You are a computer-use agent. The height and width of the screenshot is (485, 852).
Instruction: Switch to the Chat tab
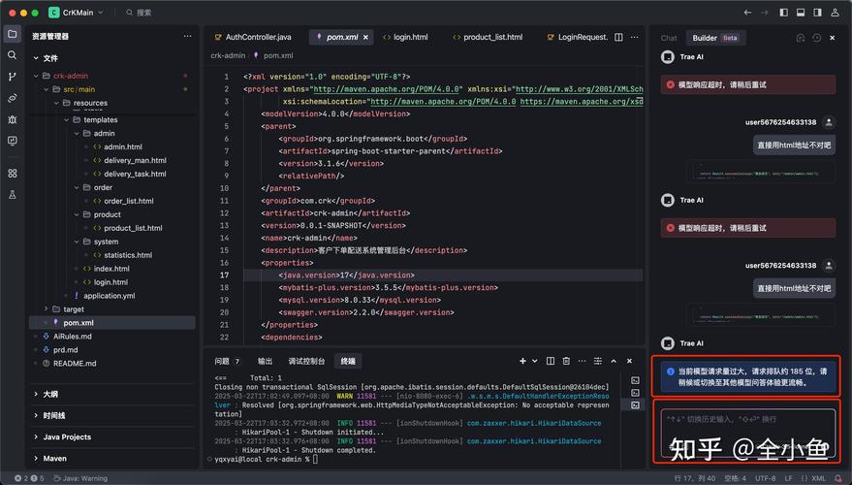[x=669, y=38]
